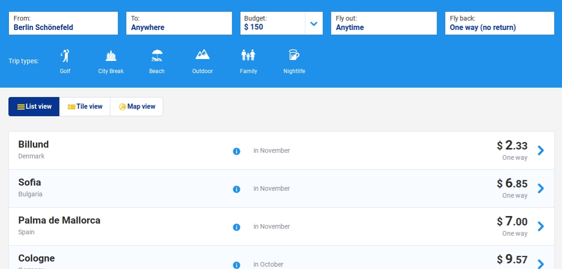Image resolution: width=562 pixels, height=269 pixels.
Task: Expand the Billund fare arrow
Action: pyautogui.click(x=541, y=150)
